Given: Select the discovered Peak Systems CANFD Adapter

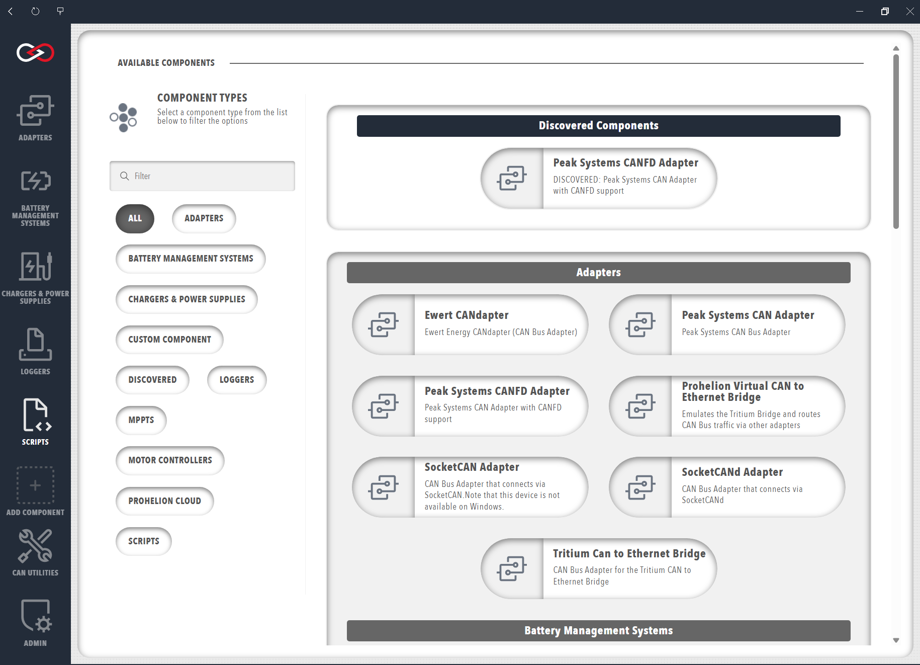Looking at the screenshot, I should point(598,178).
